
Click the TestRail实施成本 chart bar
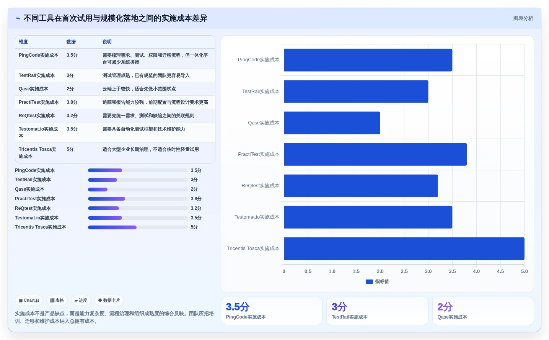(x=356, y=92)
